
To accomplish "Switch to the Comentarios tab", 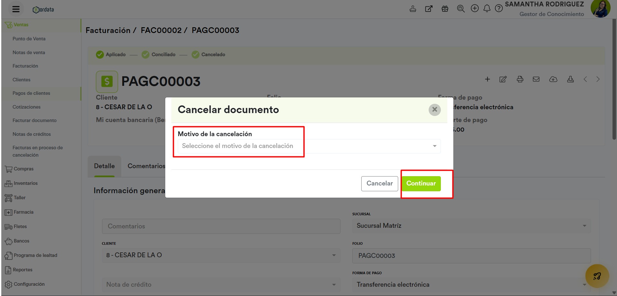I will pos(146,166).
